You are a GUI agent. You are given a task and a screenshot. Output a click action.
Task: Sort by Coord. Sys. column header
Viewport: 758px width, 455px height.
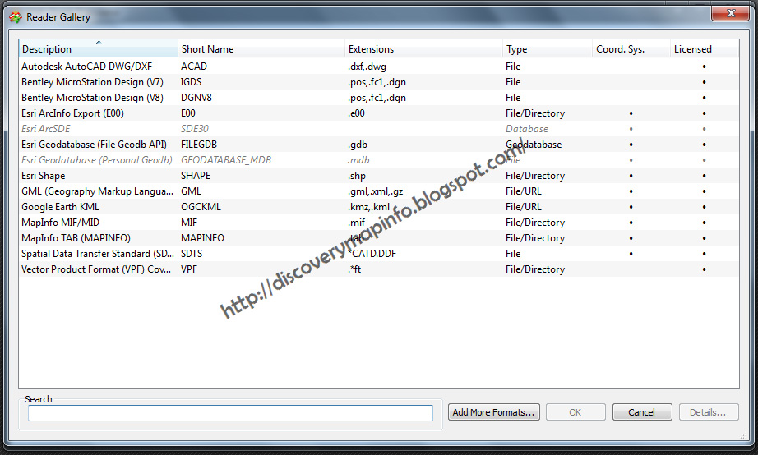pos(631,48)
